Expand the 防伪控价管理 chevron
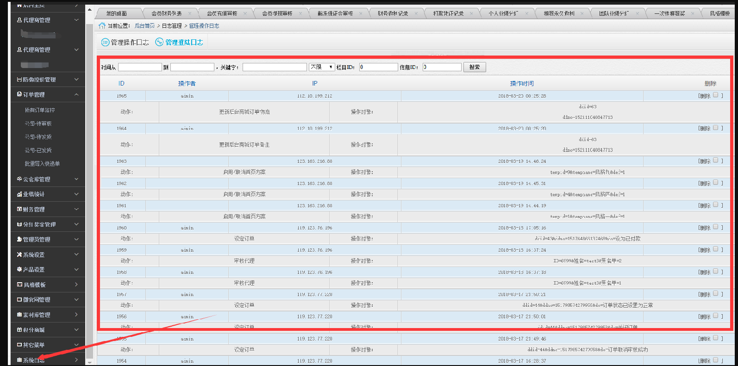The image size is (738, 366). point(76,80)
